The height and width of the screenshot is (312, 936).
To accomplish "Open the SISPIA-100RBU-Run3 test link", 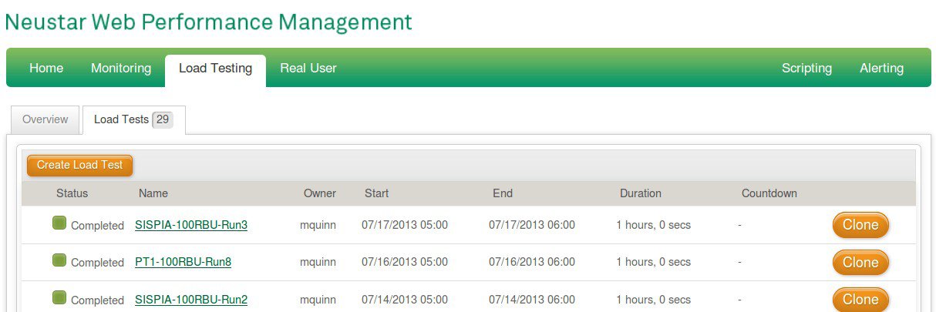I will tap(191, 225).
